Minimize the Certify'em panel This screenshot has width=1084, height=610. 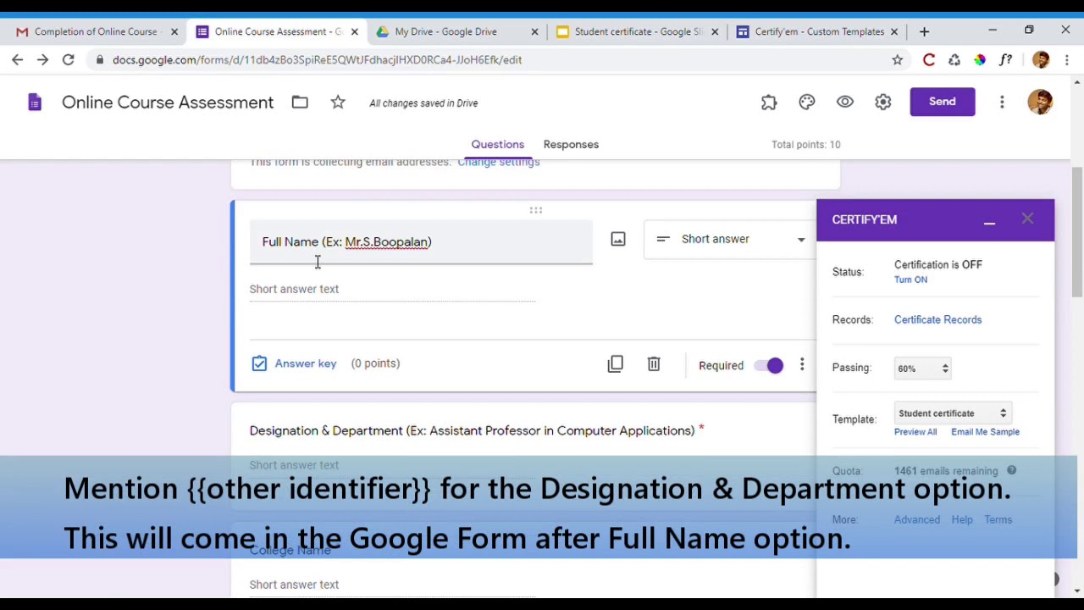point(989,222)
